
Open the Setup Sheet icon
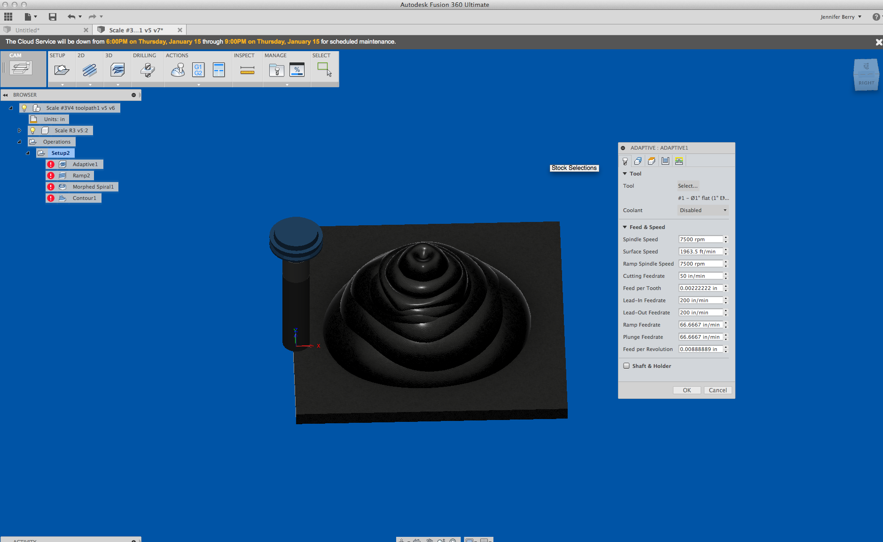click(x=219, y=70)
